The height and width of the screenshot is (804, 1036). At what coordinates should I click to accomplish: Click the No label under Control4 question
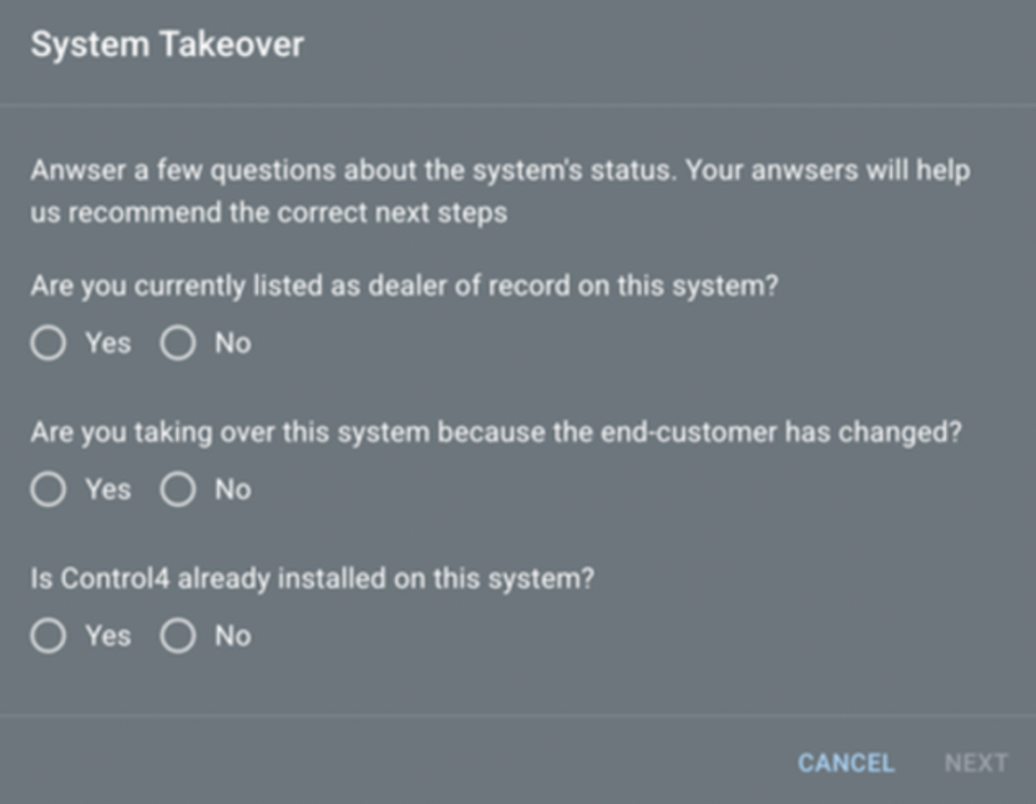[233, 636]
